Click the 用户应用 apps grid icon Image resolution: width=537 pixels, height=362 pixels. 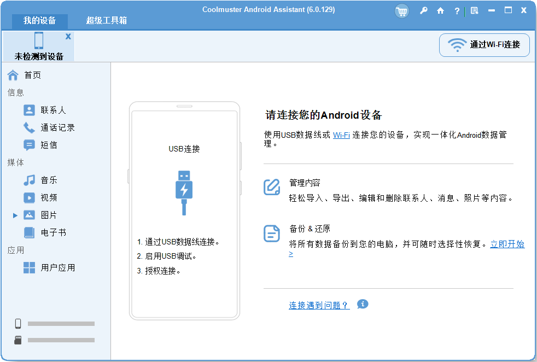pos(29,268)
